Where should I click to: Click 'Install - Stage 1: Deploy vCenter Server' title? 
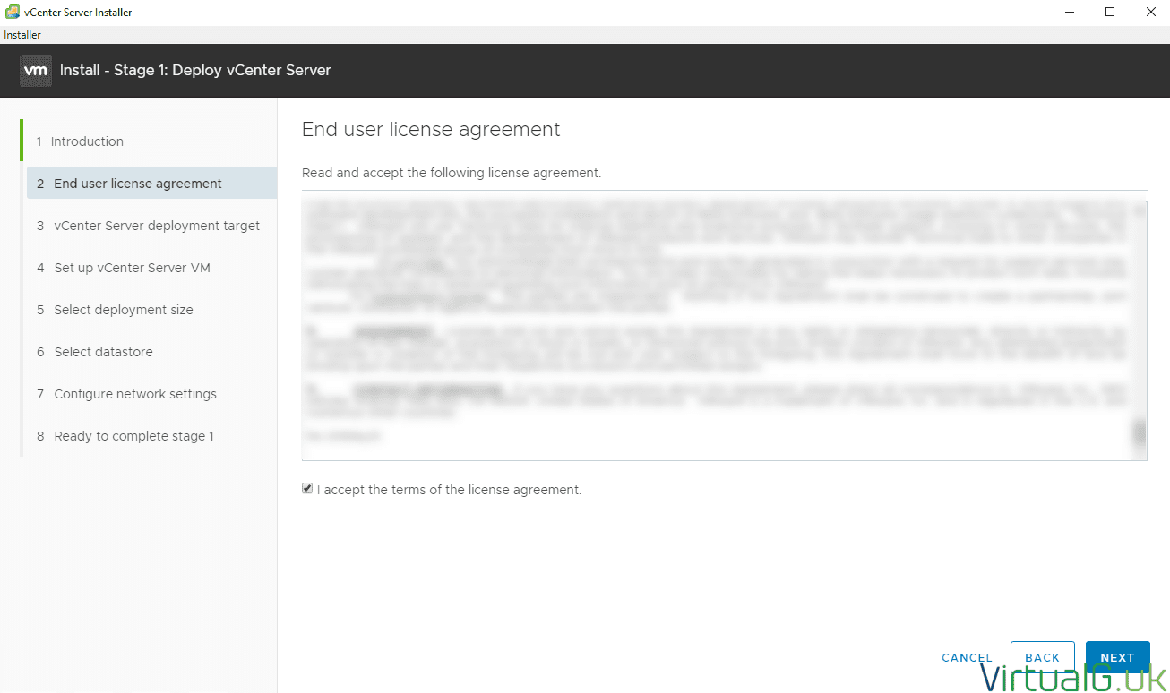tap(195, 70)
